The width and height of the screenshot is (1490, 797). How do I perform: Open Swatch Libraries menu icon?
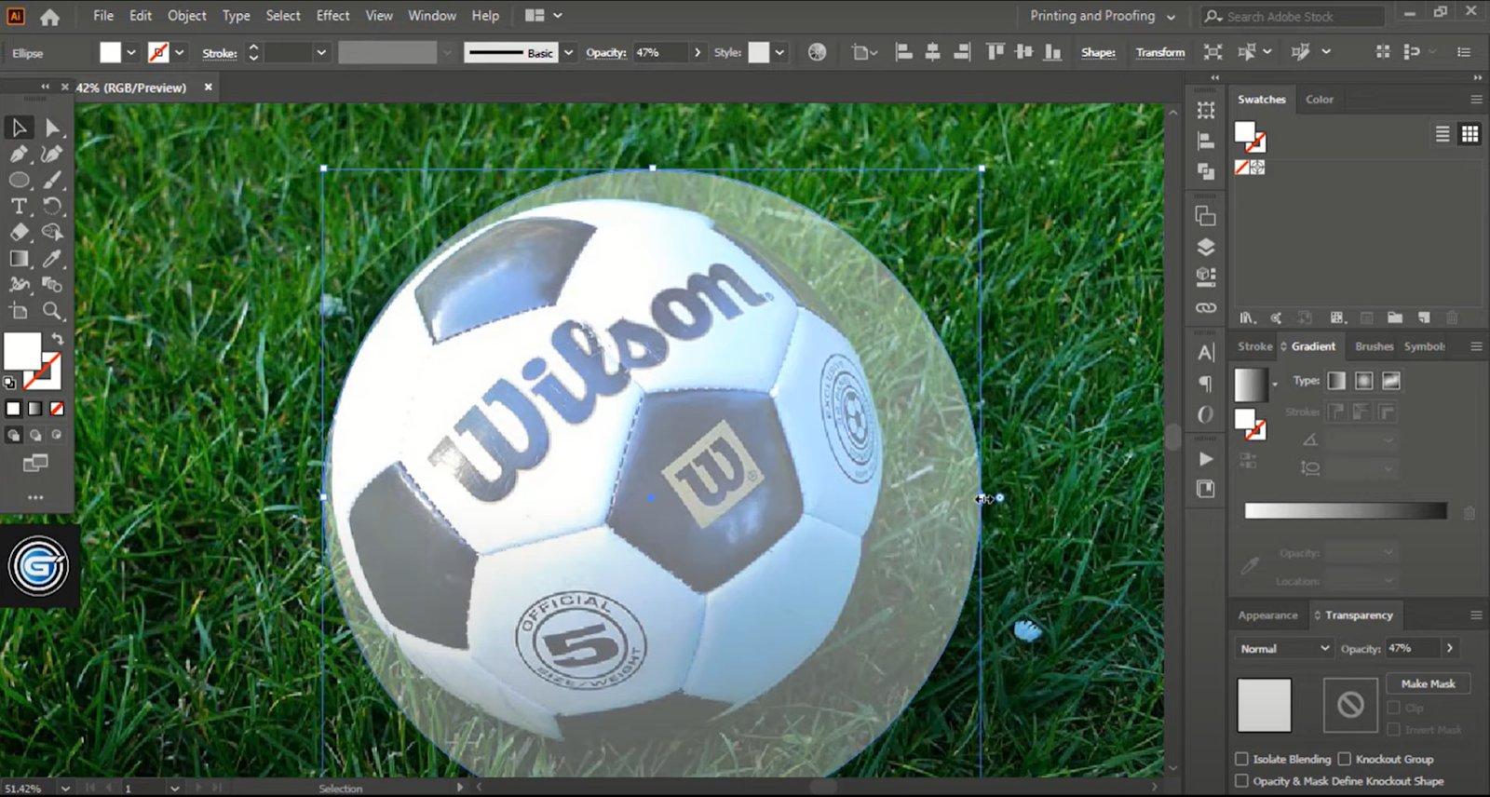pyautogui.click(x=1248, y=317)
